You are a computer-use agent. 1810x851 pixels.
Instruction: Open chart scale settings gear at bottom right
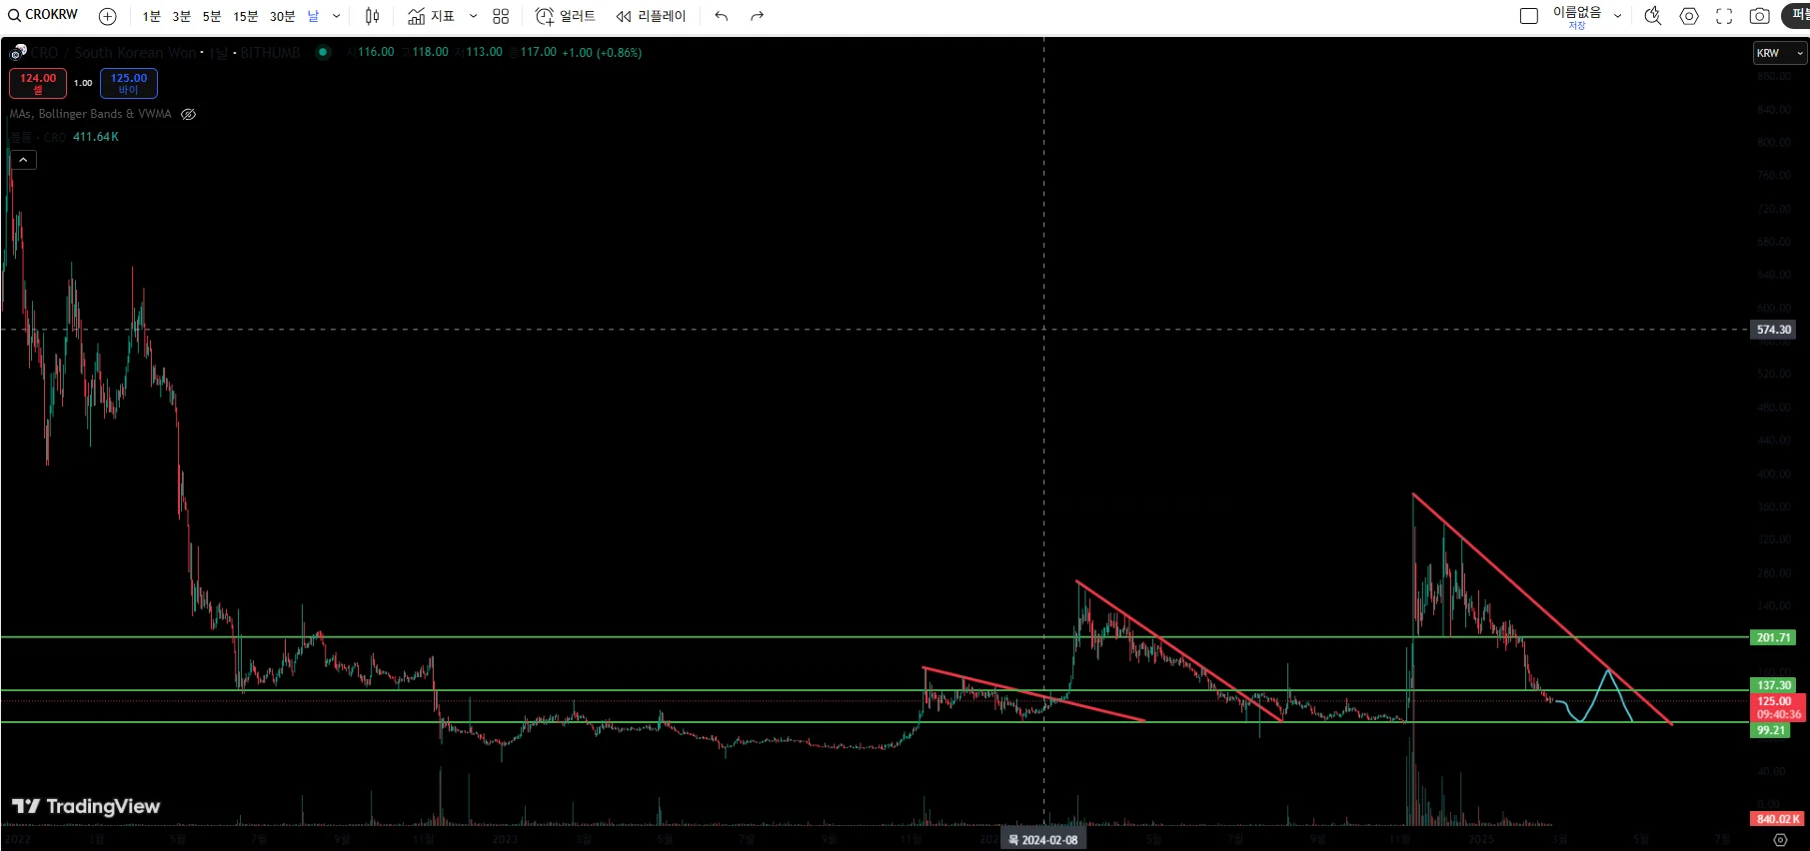[1780, 840]
